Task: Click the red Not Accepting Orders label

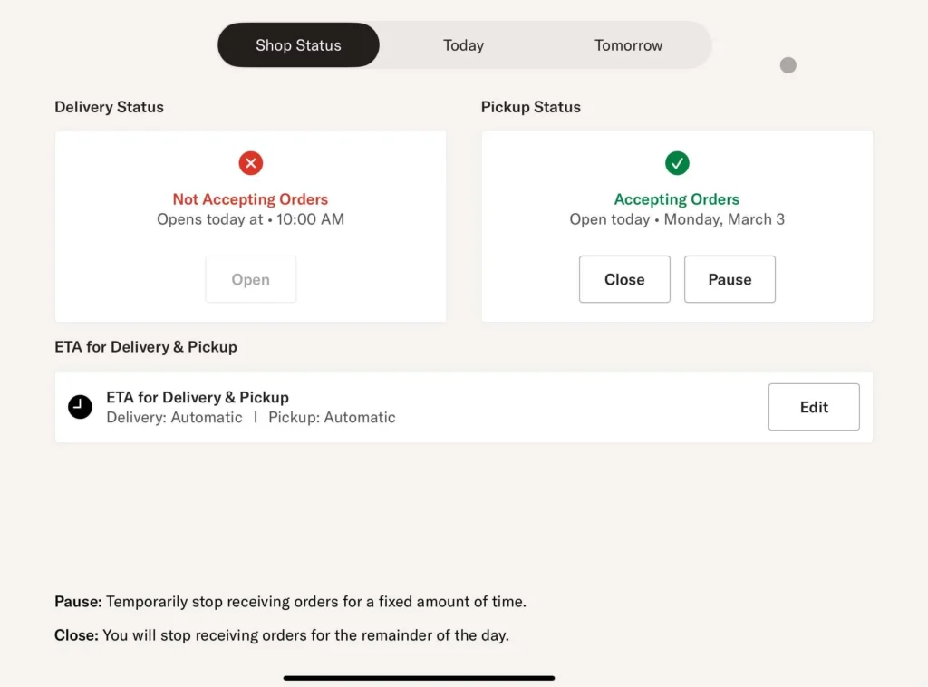Action: [250, 199]
